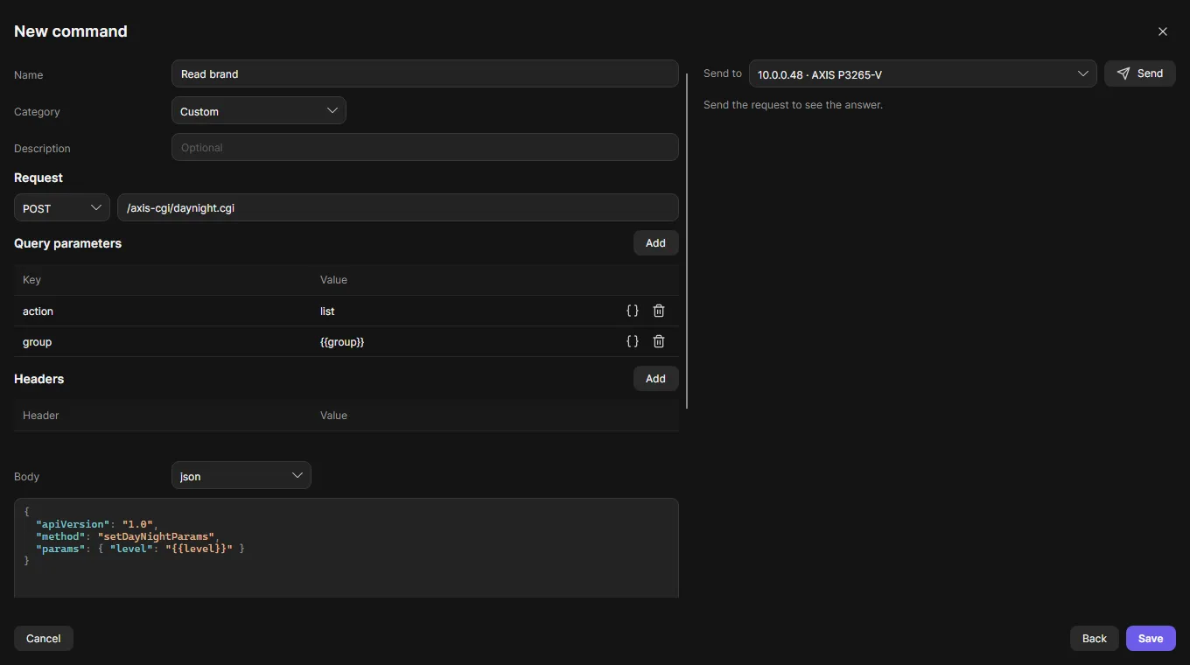The height and width of the screenshot is (665, 1190).
Task: Delete the action query parameter
Action: pyautogui.click(x=659, y=311)
